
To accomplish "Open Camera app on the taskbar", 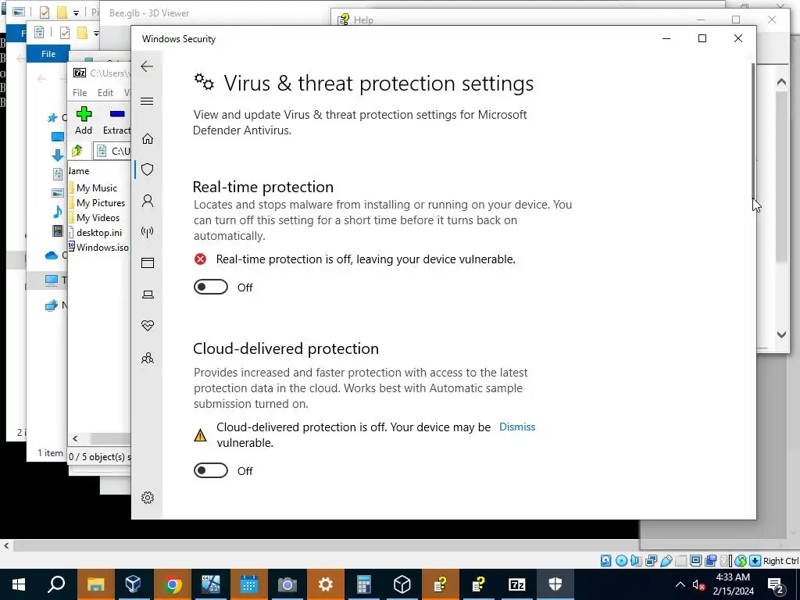I will (287, 584).
